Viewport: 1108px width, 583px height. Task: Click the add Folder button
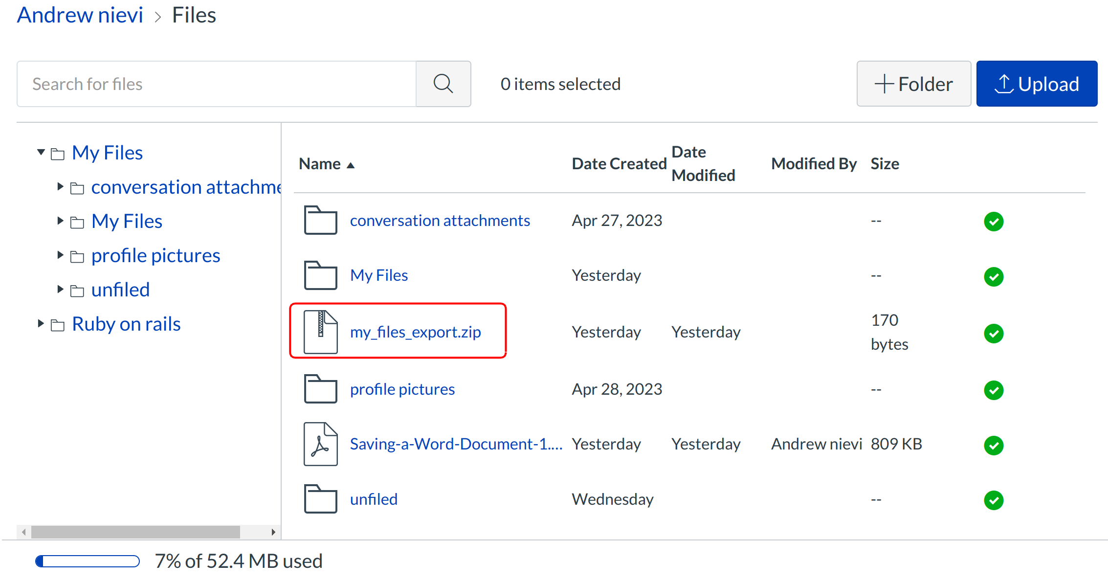913,84
